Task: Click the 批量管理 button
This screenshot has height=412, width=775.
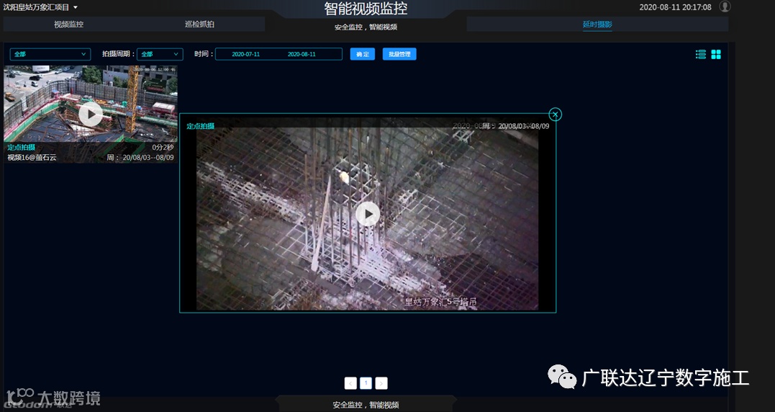Action: pos(399,54)
